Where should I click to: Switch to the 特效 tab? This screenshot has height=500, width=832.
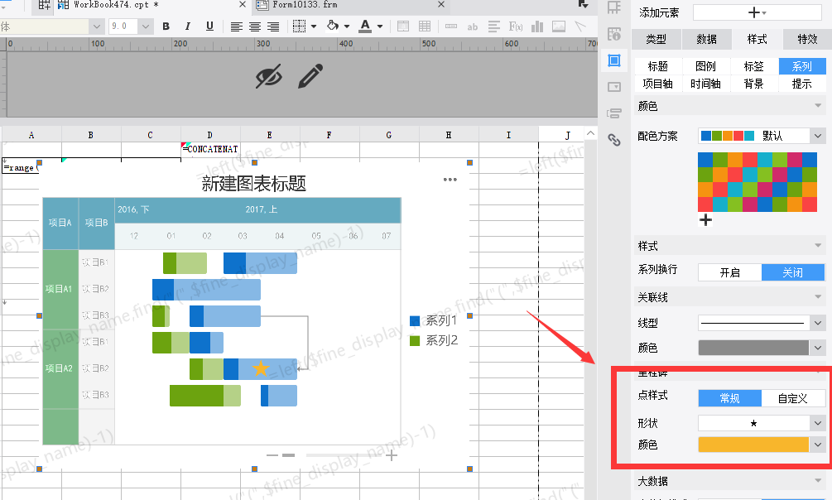(x=807, y=39)
